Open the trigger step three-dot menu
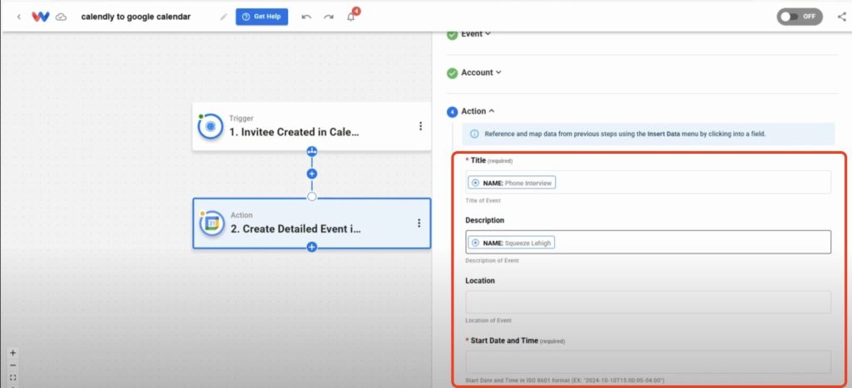852x388 pixels. coord(420,126)
